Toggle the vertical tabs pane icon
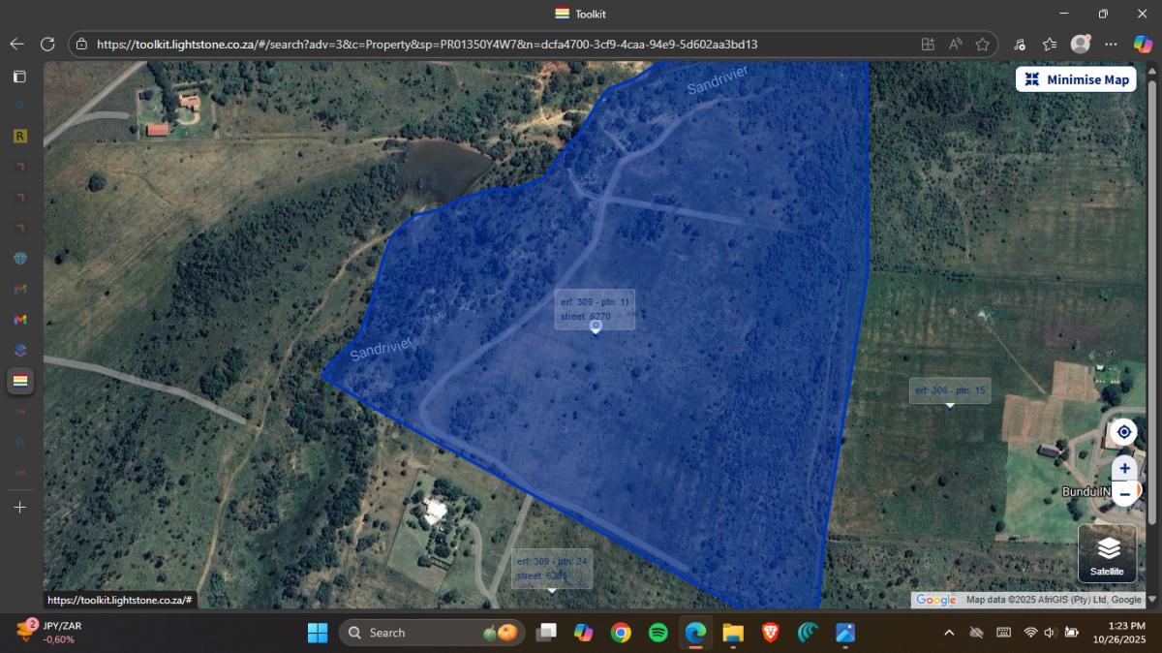This screenshot has width=1162, height=653. pos(19,77)
